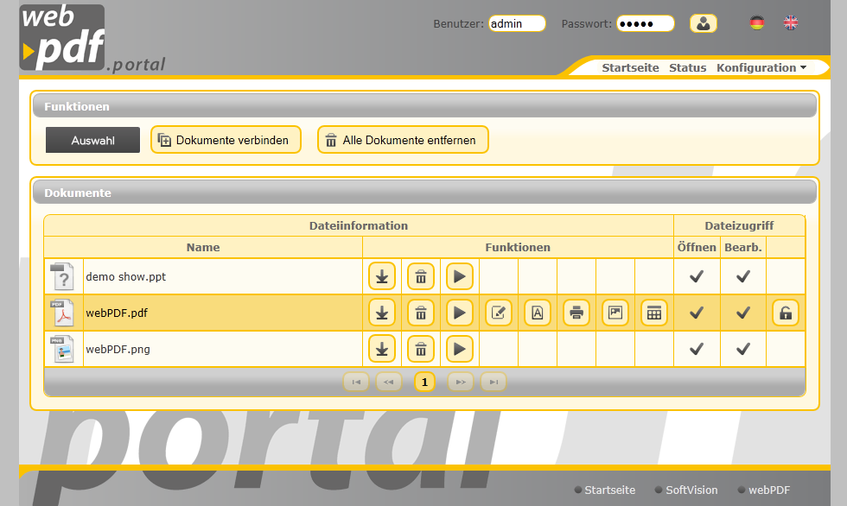
Task: Open webPDF.png with the play icon
Action: (x=460, y=349)
